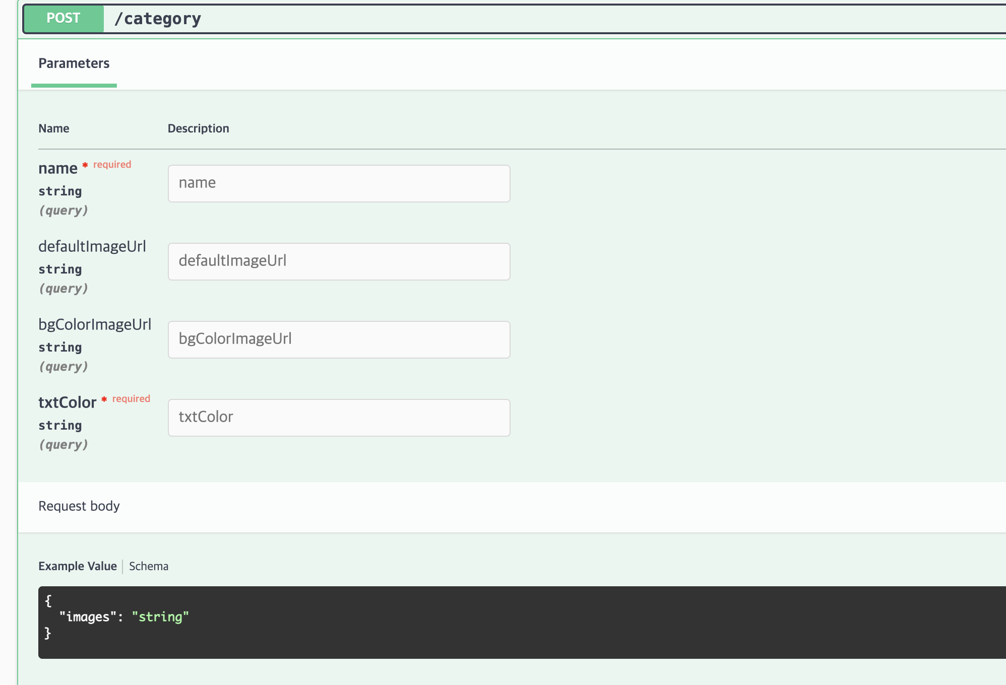The height and width of the screenshot is (685, 1006).
Task: Click the required marker beside name
Action: [x=107, y=165]
